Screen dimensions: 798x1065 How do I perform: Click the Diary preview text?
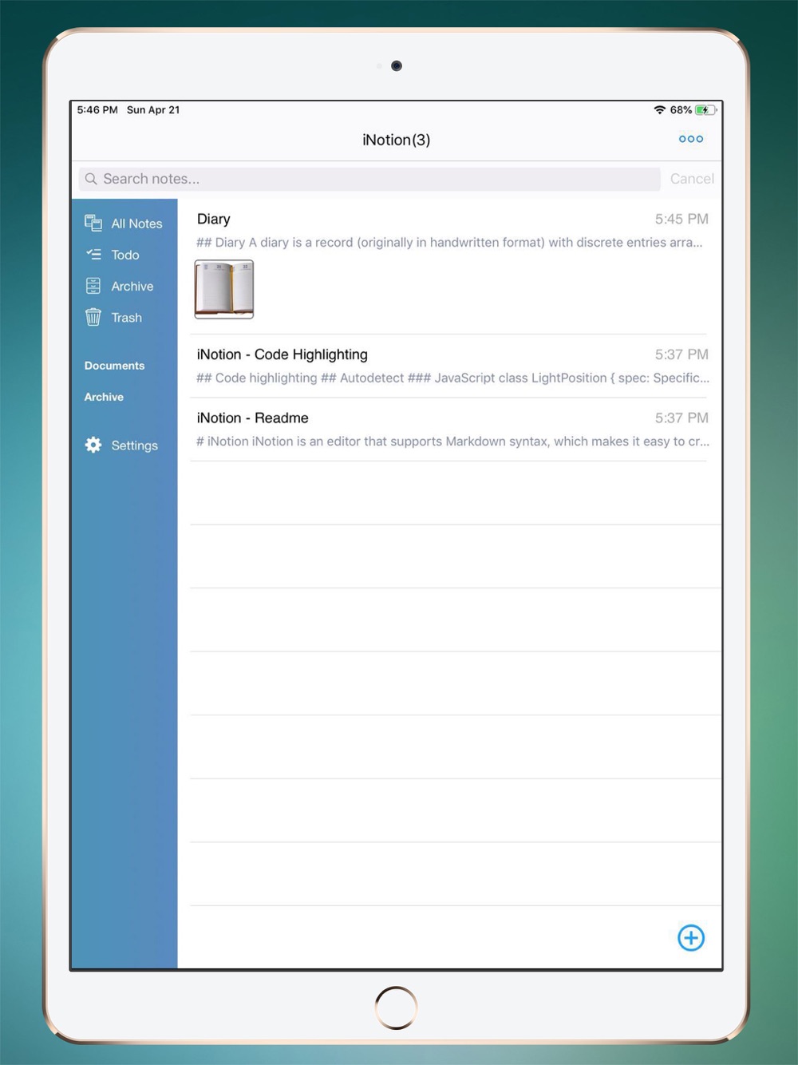tap(449, 242)
